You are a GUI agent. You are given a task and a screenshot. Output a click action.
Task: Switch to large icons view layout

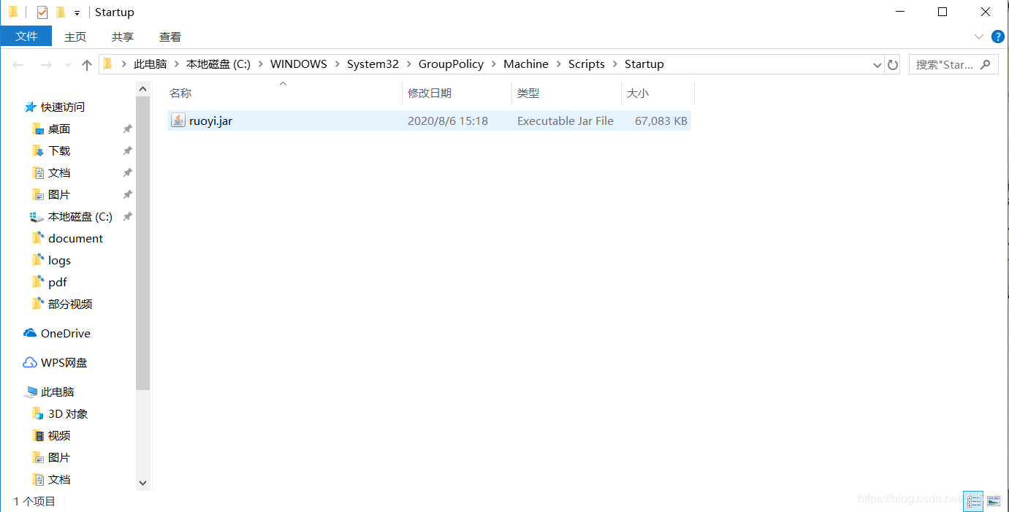993,501
